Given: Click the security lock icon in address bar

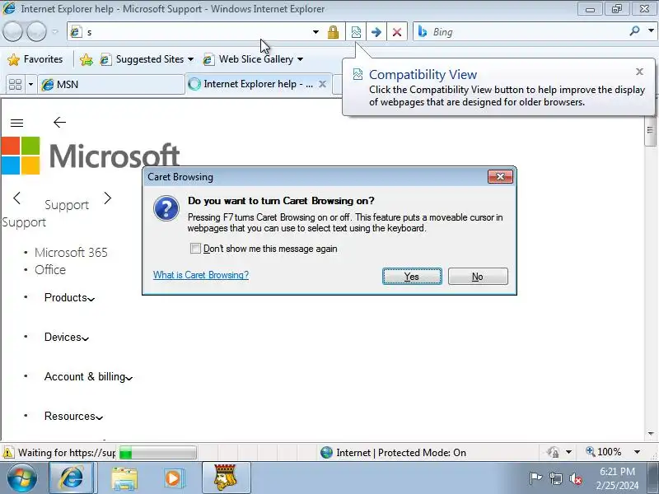Looking at the screenshot, I should [333, 32].
